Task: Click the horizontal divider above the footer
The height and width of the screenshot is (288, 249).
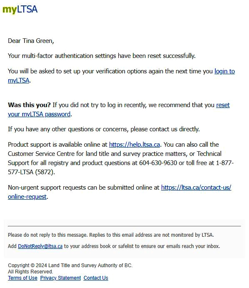Action: point(124,226)
